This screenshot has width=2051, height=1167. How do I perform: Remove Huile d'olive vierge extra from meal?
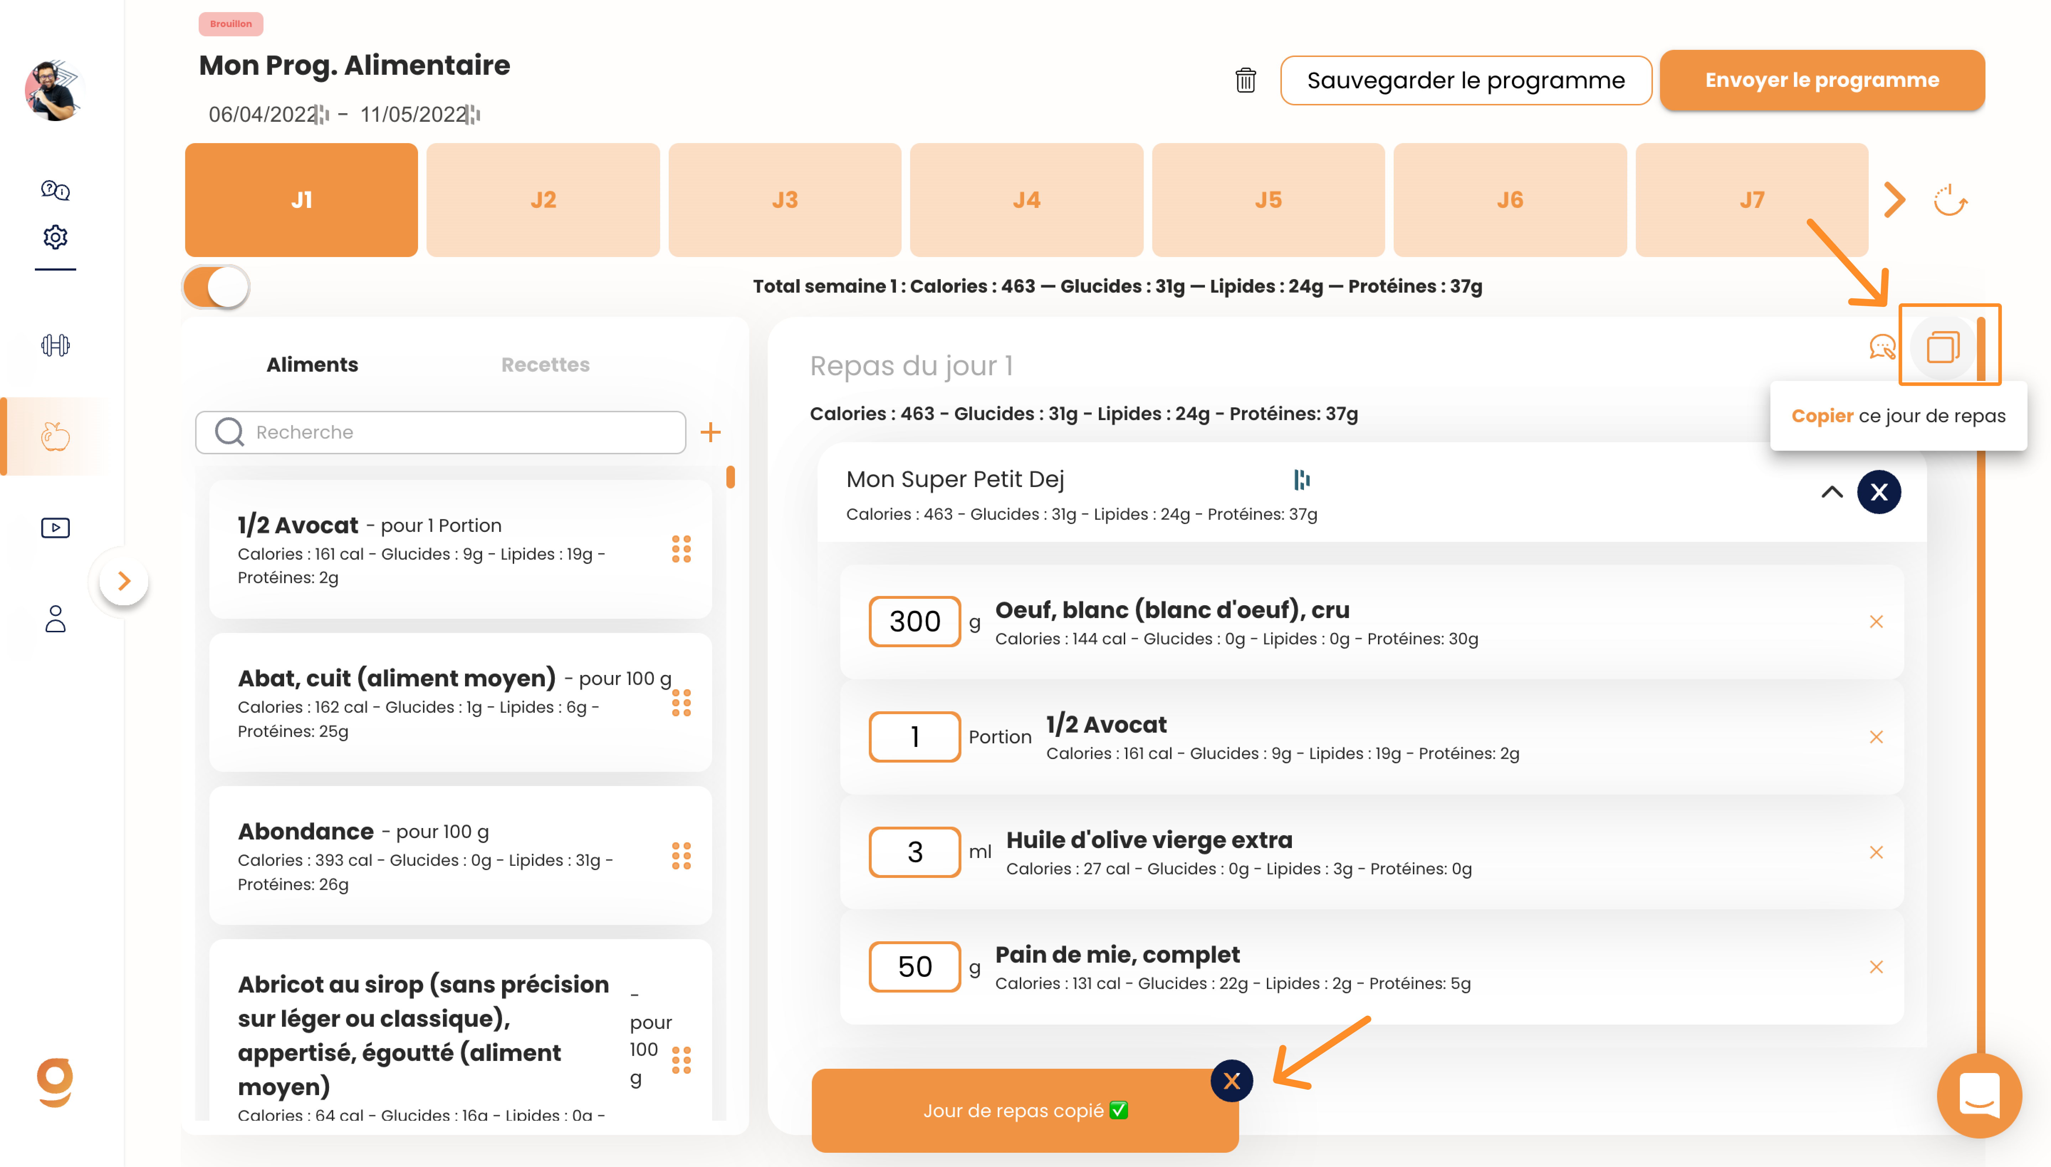point(1876,852)
